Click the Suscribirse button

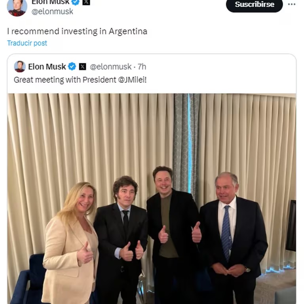tap(255, 5)
